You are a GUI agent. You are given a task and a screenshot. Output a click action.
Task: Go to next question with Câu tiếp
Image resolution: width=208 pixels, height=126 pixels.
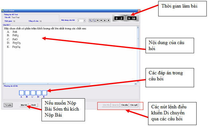pos(125,105)
